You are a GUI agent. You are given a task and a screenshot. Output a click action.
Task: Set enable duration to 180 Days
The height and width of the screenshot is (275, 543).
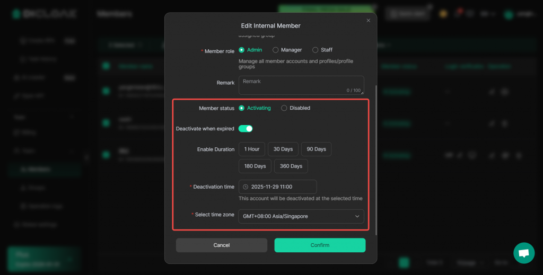pos(255,166)
